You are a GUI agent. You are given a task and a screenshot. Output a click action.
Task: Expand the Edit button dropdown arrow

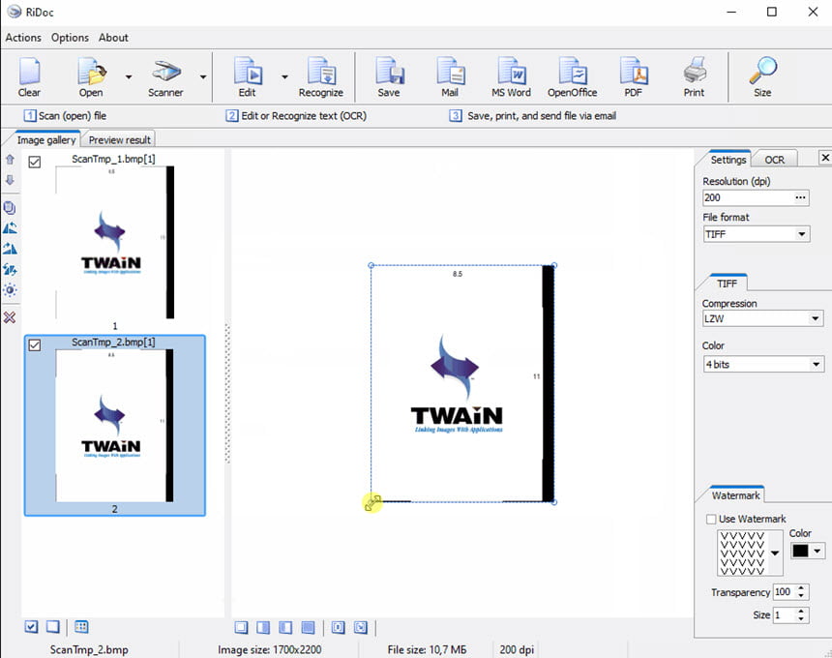[285, 77]
